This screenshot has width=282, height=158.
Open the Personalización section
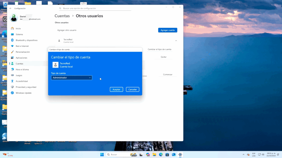(x=23, y=52)
